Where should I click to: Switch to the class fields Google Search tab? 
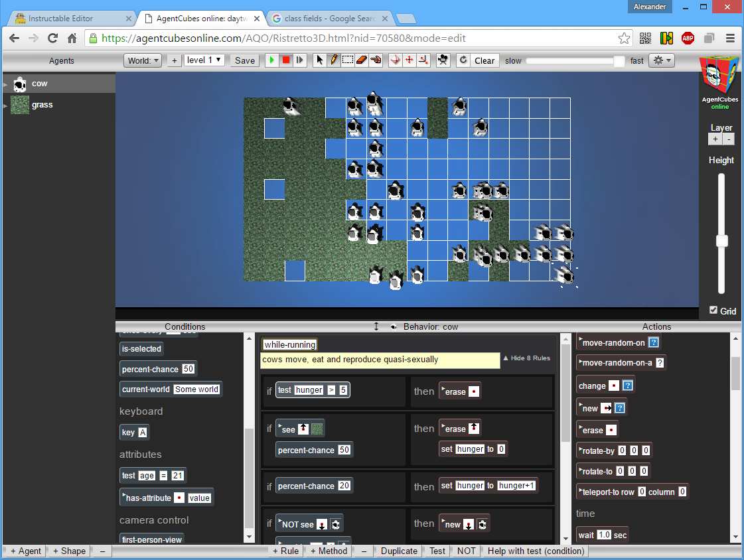(329, 19)
